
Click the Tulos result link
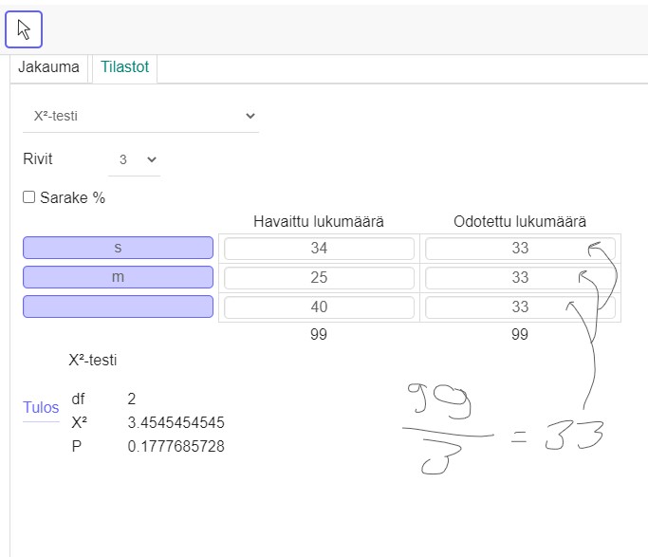tap(41, 408)
